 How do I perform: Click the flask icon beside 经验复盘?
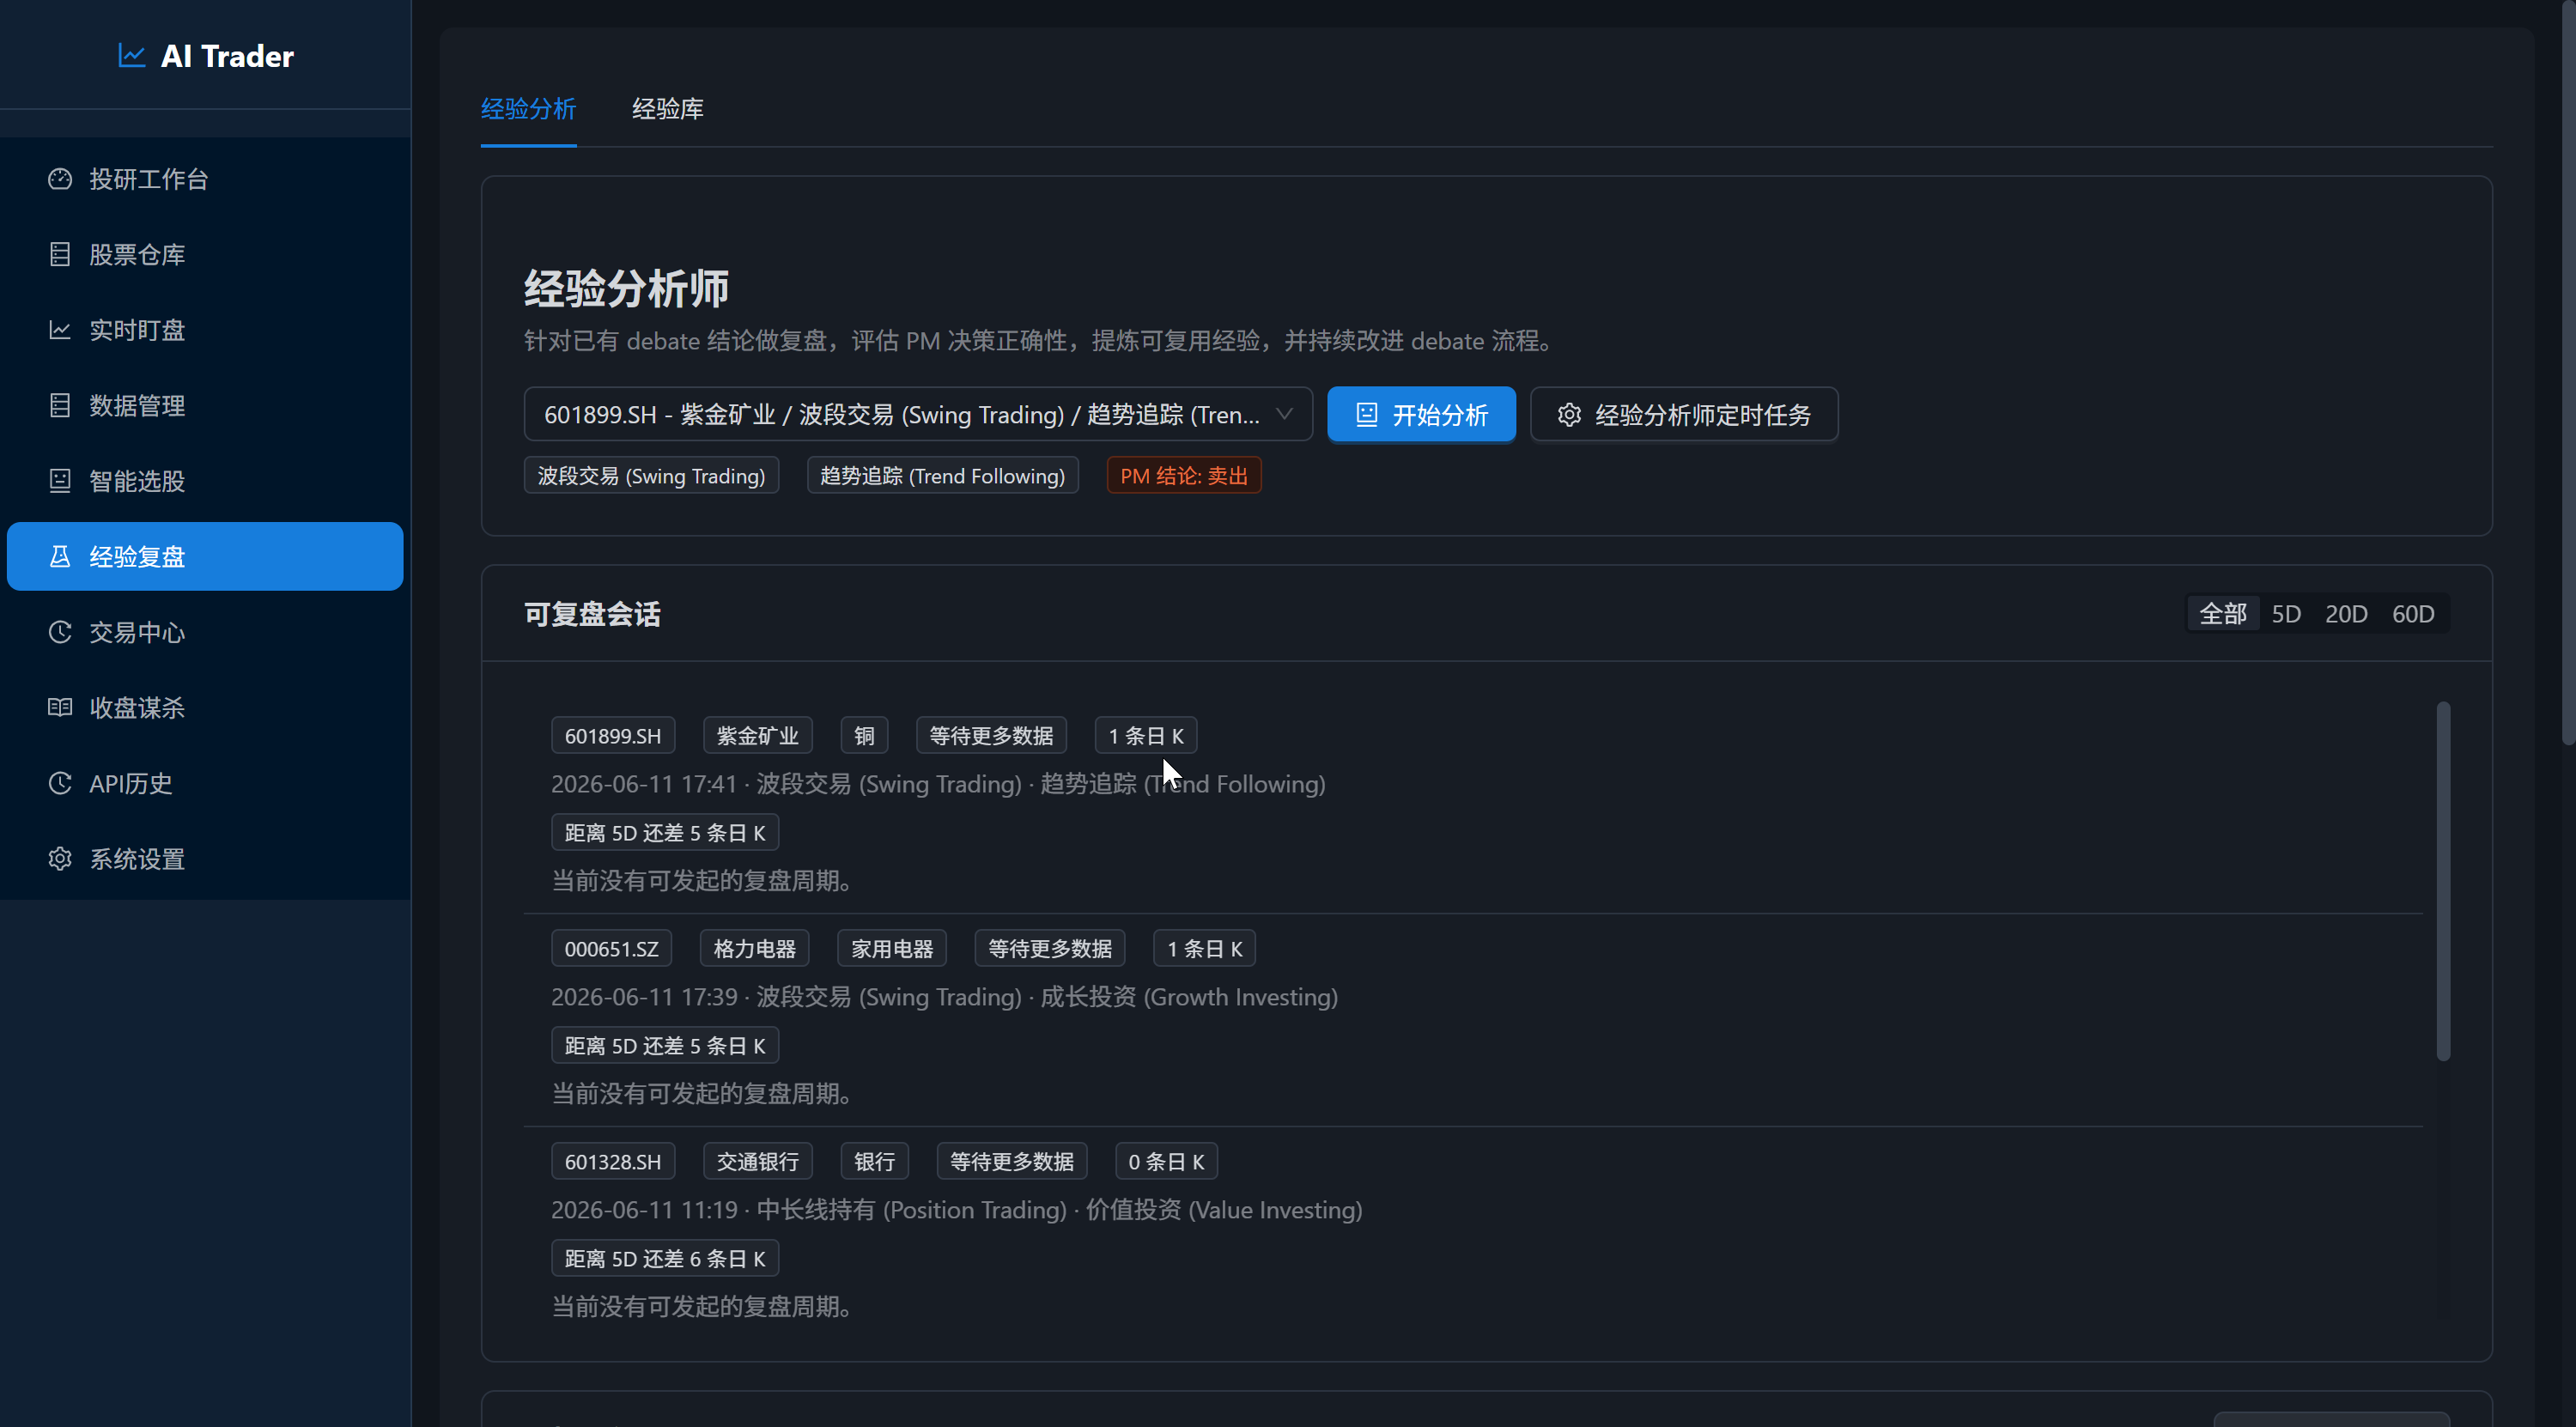[60, 556]
